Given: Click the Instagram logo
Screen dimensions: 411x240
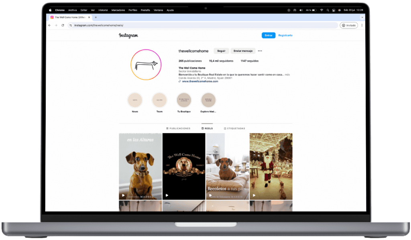Looking at the screenshot, I should click(128, 35).
